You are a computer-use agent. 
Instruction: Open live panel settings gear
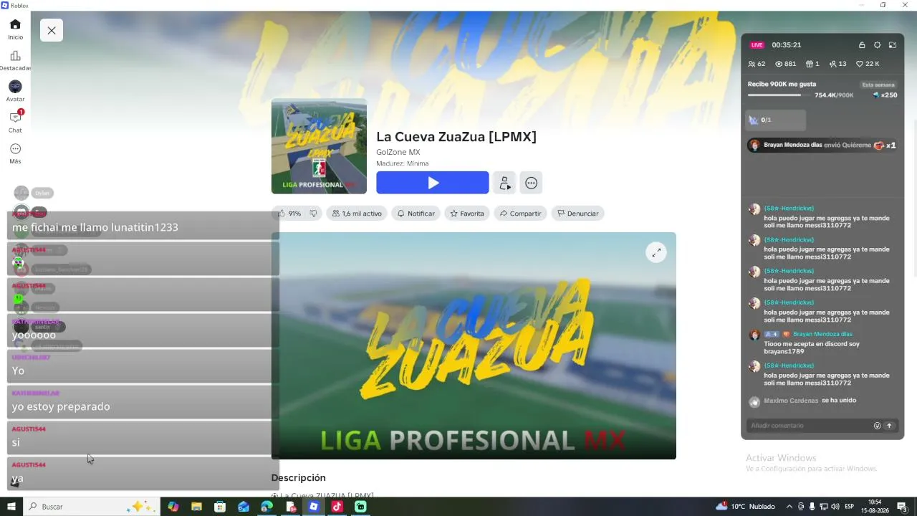[877, 45]
